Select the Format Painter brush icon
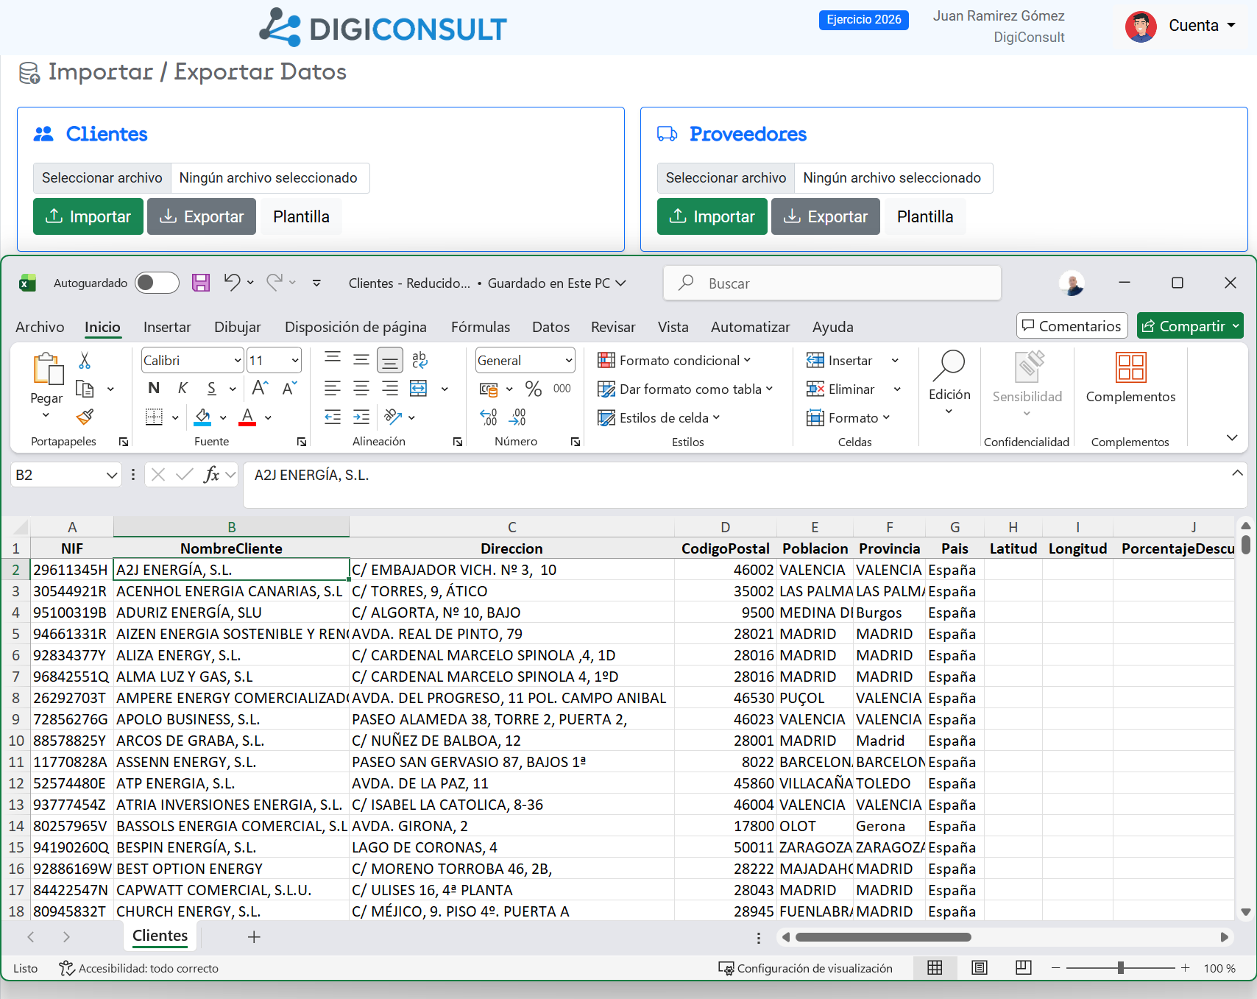1257x999 pixels. tap(85, 417)
